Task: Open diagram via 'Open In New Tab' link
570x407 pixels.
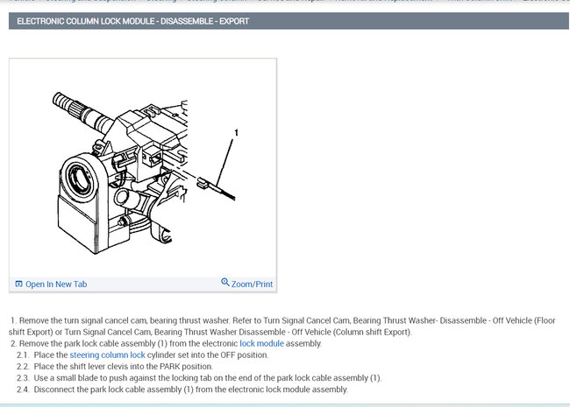Action: click(x=56, y=284)
